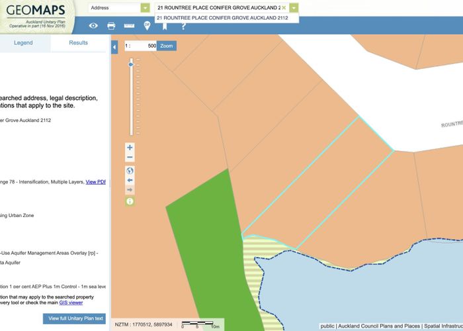
Task: Open the Address search type dropdown
Action: (145, 8)
